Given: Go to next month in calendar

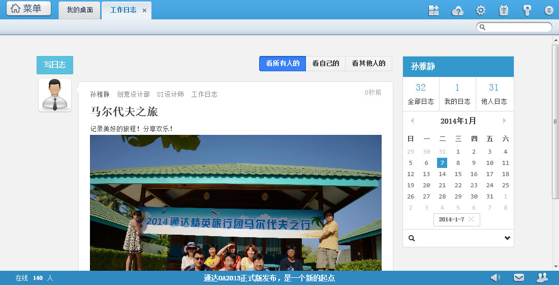Looking at the screenshot, I should (x=504, y=121).
